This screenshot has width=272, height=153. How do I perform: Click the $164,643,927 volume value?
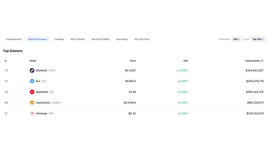255,70
